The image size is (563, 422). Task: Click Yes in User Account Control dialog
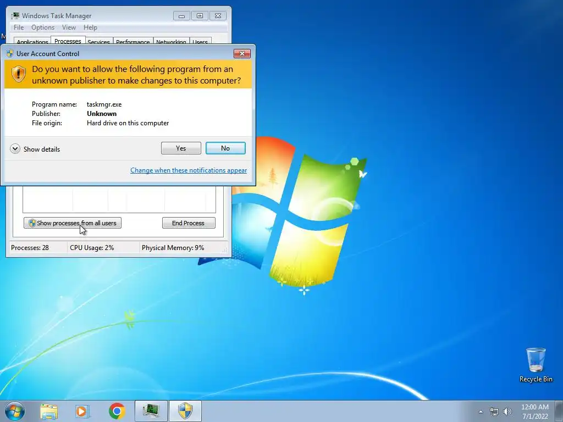tap(181, 148)
